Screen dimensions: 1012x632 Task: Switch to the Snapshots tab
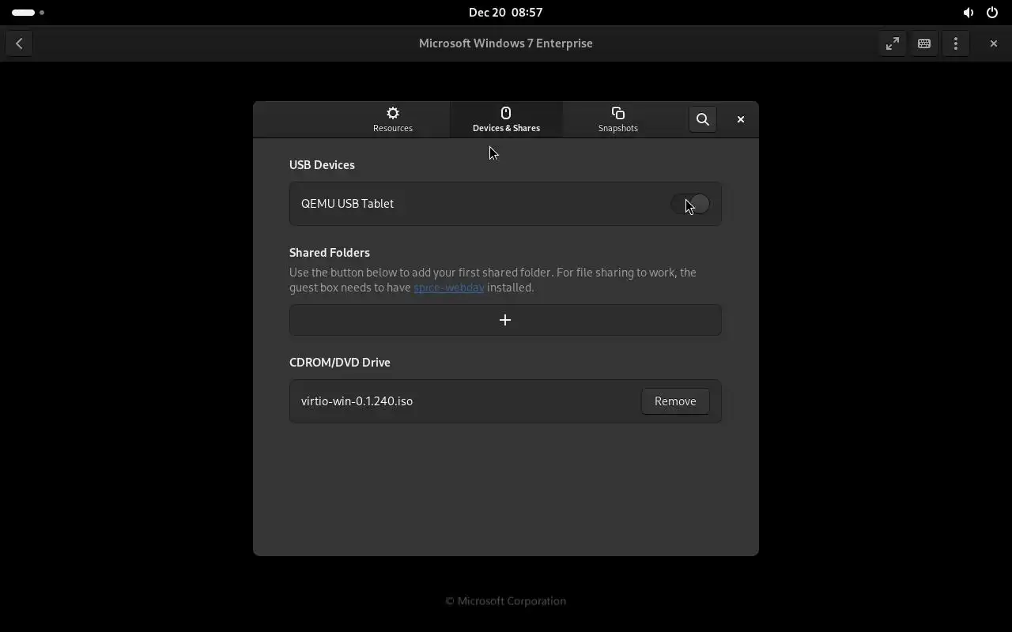(617, 119)
